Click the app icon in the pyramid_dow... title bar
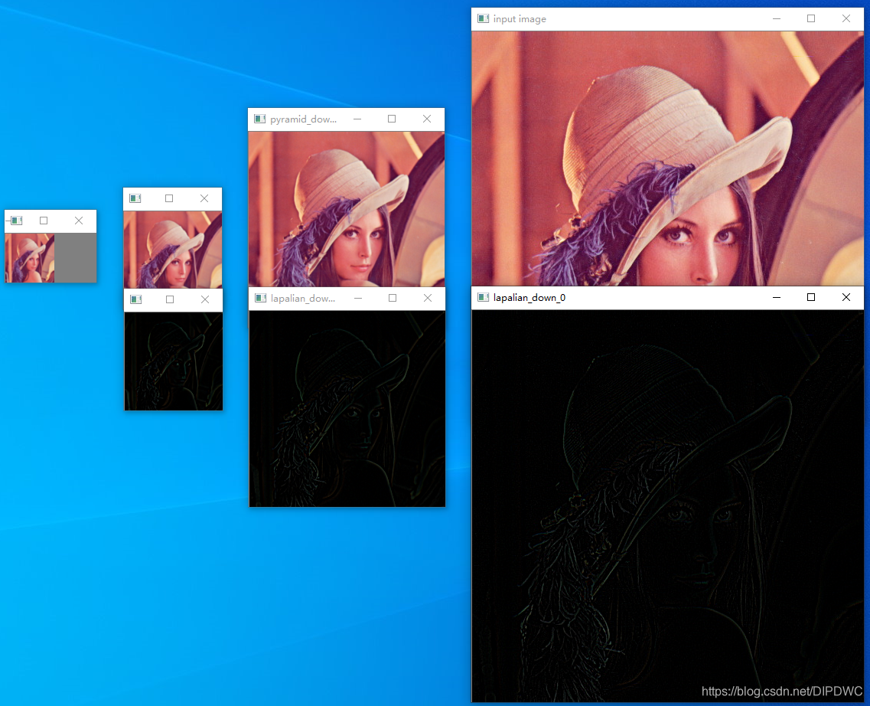The width and height of the screenshot is (870, 706). click(259, 119)
